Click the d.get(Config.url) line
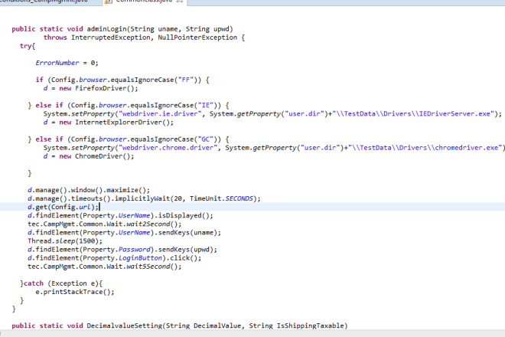This screenshot has width=505, height=337. tap(62, 207)
